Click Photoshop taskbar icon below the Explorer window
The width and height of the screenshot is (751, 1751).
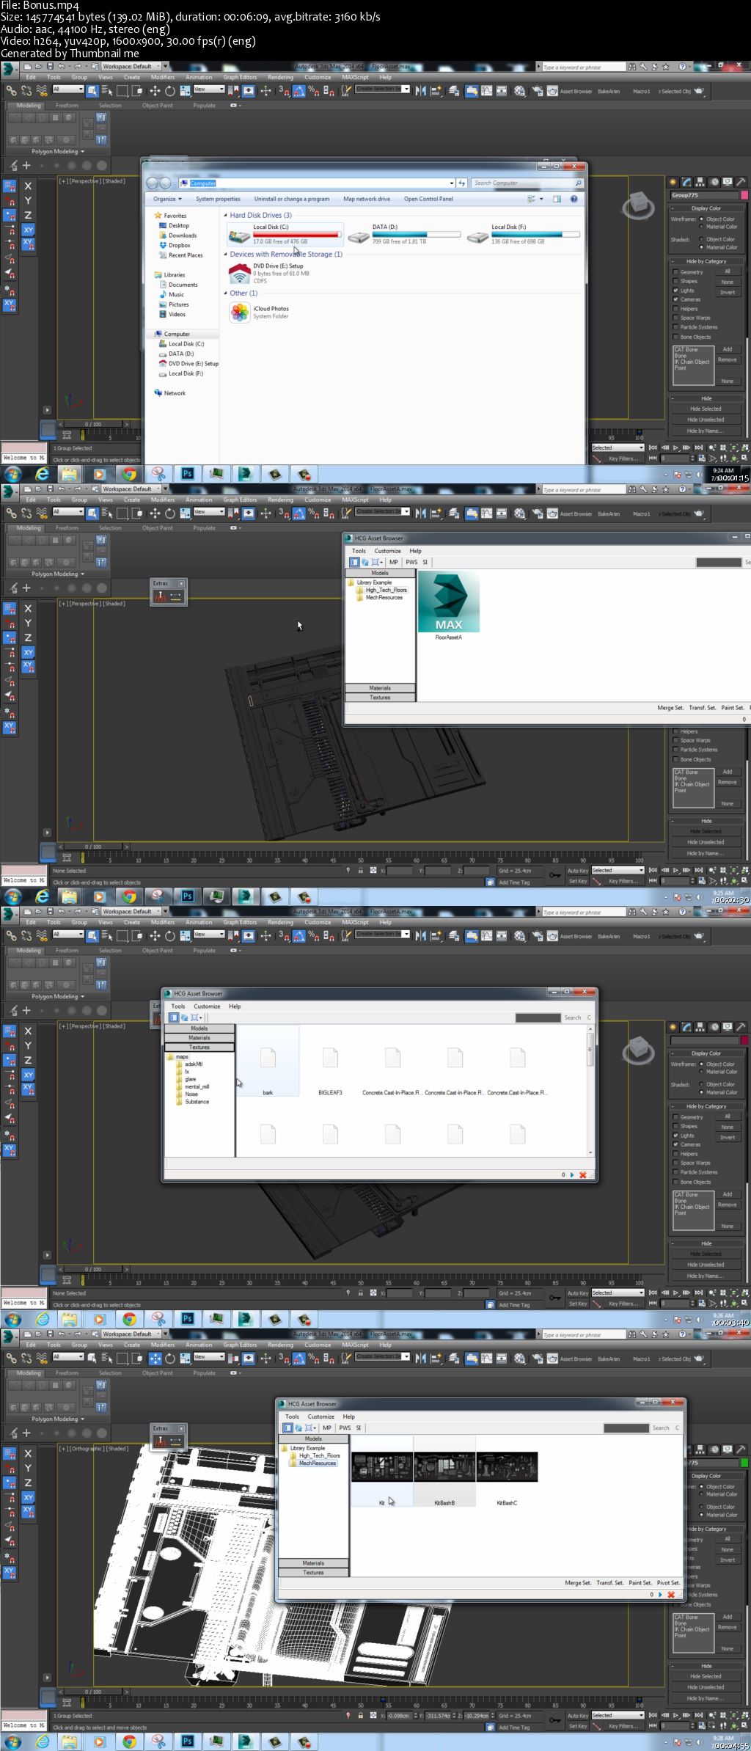coord(187,474)
